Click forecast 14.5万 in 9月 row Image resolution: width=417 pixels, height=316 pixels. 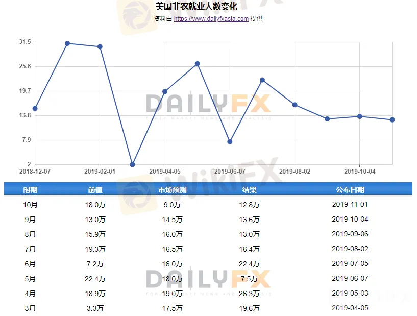coord(173,220)
